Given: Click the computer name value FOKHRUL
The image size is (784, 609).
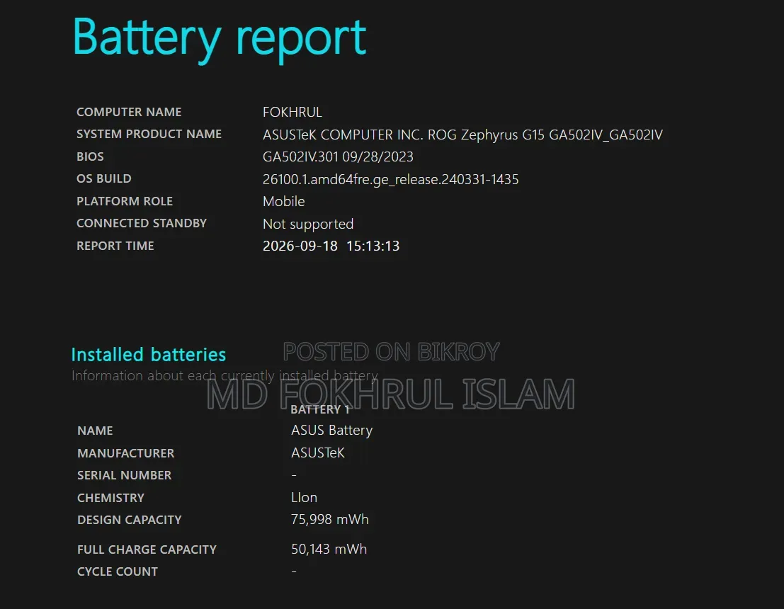Looking at the screenshot, I should pos(292,112).
